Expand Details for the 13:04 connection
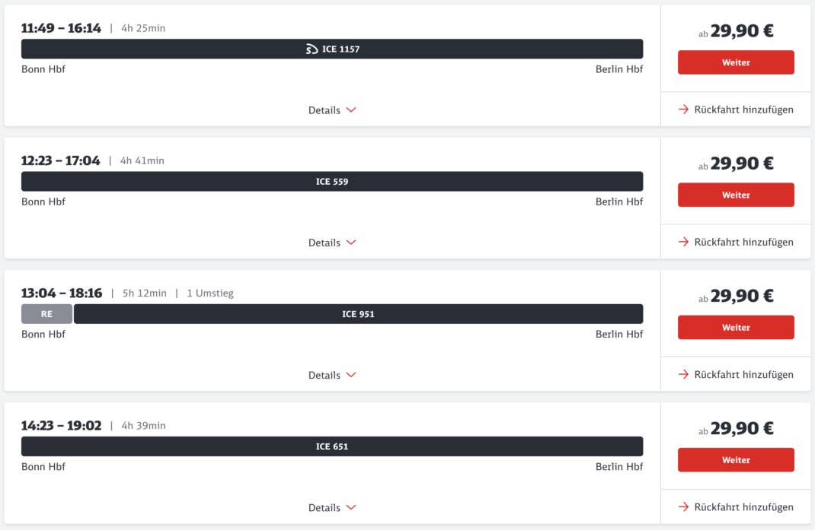815x530 pixels. pyautogui.click(x=332, y=375)
